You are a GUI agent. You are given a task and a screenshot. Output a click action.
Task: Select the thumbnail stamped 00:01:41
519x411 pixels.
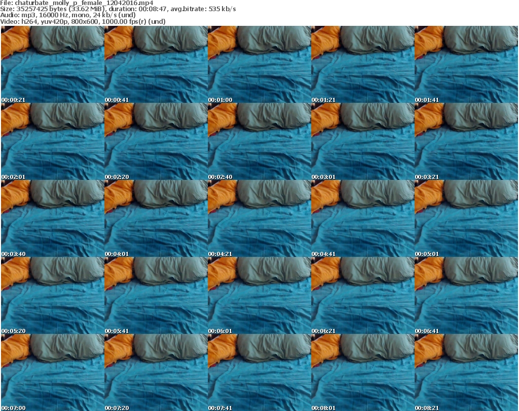coord(466,64)
